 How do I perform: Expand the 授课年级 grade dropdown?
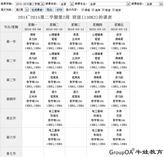tap(67, 4)
